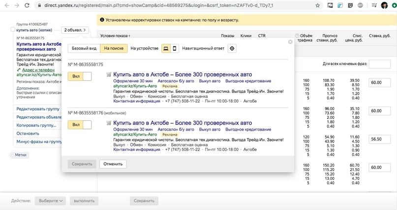Click the Клики column header
Screen dimensions: 397x210
tap(245, 36)
